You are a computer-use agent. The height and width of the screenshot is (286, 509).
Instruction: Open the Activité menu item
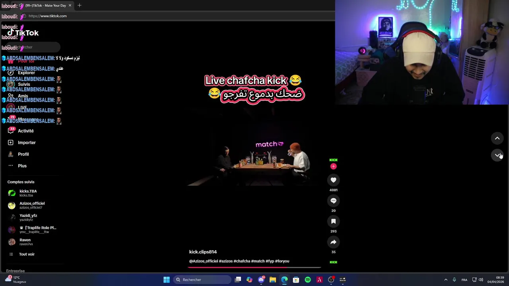pyautogui.click(x=26, y=131)
